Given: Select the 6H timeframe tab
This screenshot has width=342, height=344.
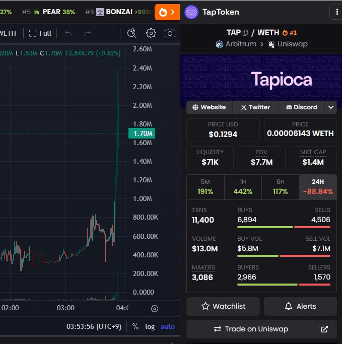Looking at the screenshot, I should pyautogui.click(x=281, y=187).
